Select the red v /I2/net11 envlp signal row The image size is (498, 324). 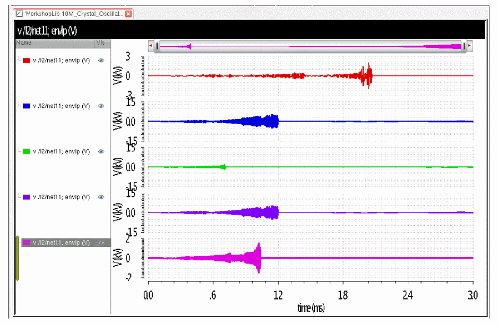pyautogui.click(x=63, y=61)
